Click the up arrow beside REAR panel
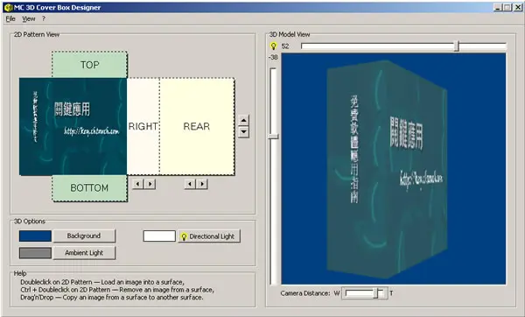The width and height of the screenshot is (525, 317). click(244, 120)
